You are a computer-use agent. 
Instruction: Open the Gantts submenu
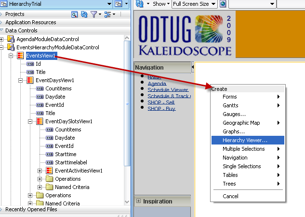(x=248, y=105)
